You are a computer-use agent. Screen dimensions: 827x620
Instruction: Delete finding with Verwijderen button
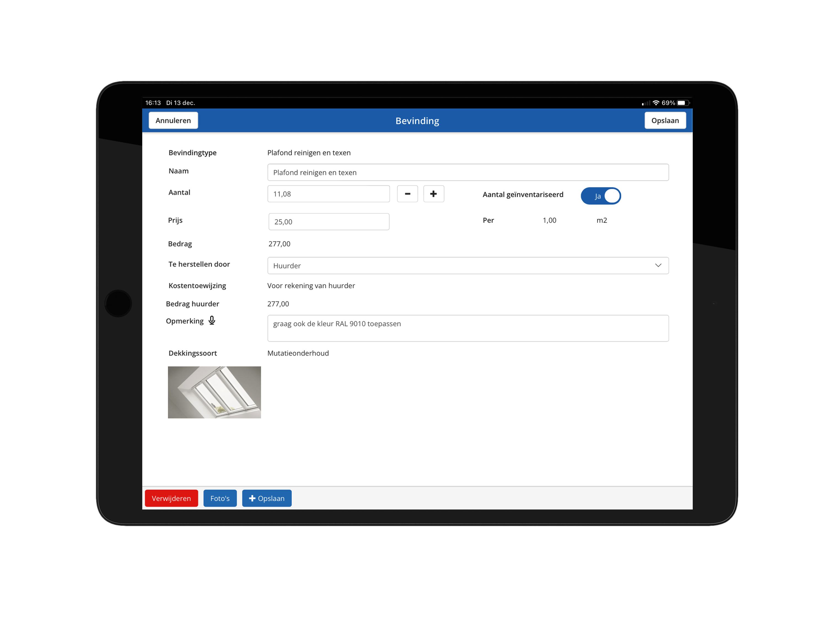171,498
